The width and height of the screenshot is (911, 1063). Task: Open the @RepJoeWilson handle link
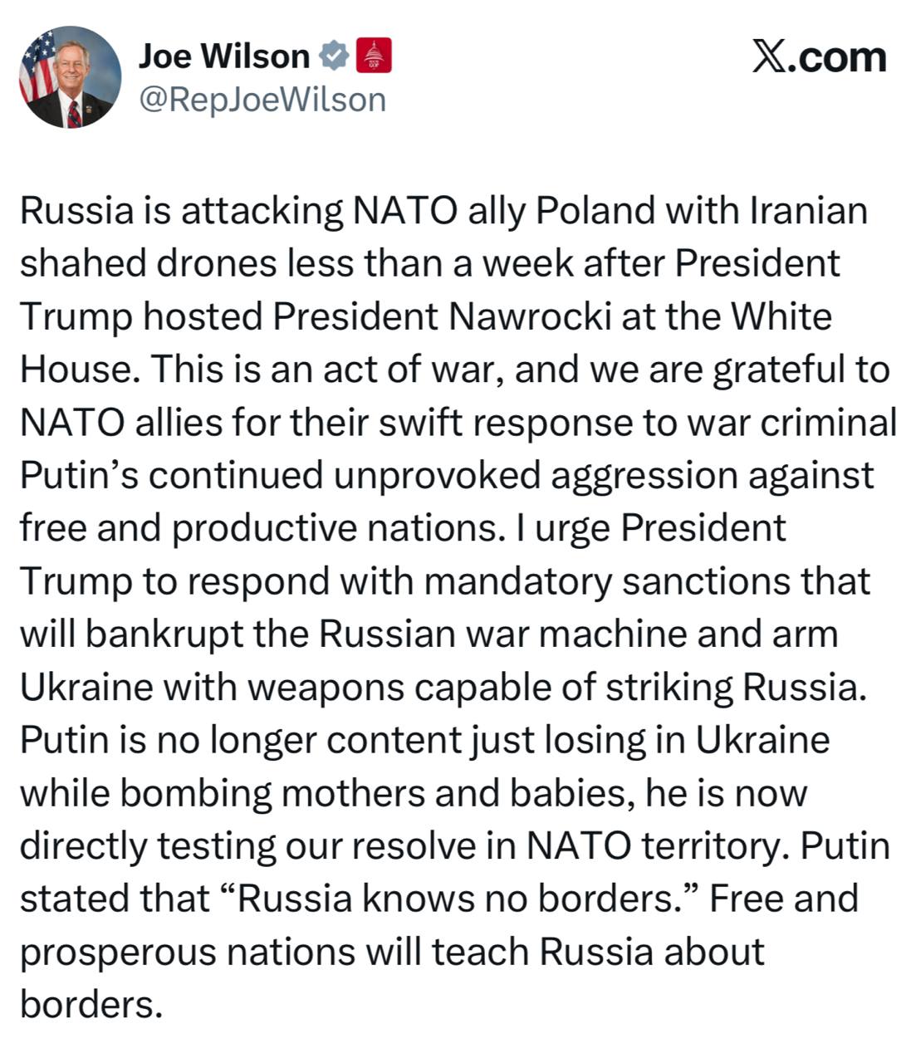(x=262, y=100)
